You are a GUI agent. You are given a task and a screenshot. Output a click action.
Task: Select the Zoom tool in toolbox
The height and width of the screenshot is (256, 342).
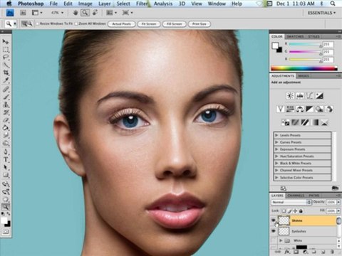pos(6,207)
